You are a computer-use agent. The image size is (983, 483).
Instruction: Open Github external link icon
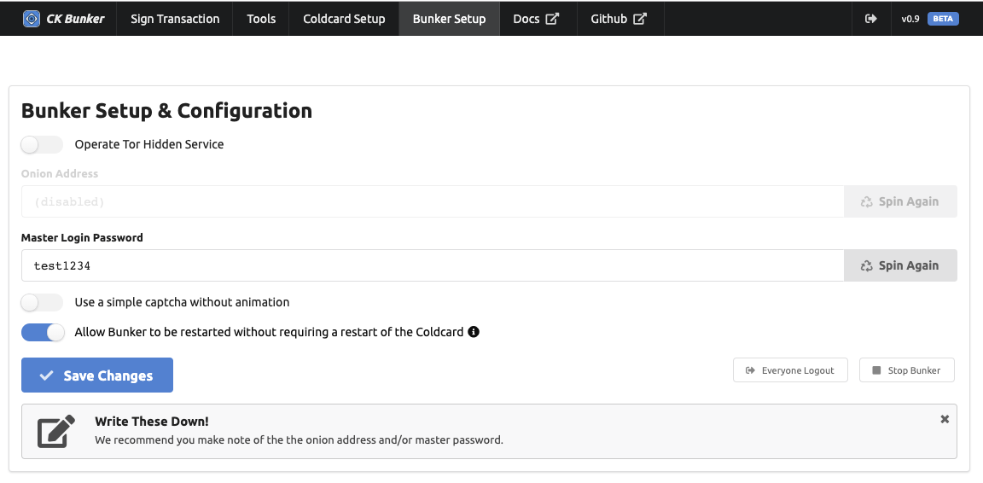click(x=639, y=19)
